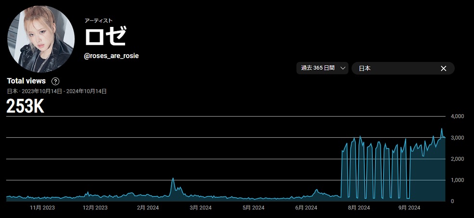Click the 9月 2024 axis label
This screenshot has height=218, width=474.
pyautogui.click(x=409, y=208)
